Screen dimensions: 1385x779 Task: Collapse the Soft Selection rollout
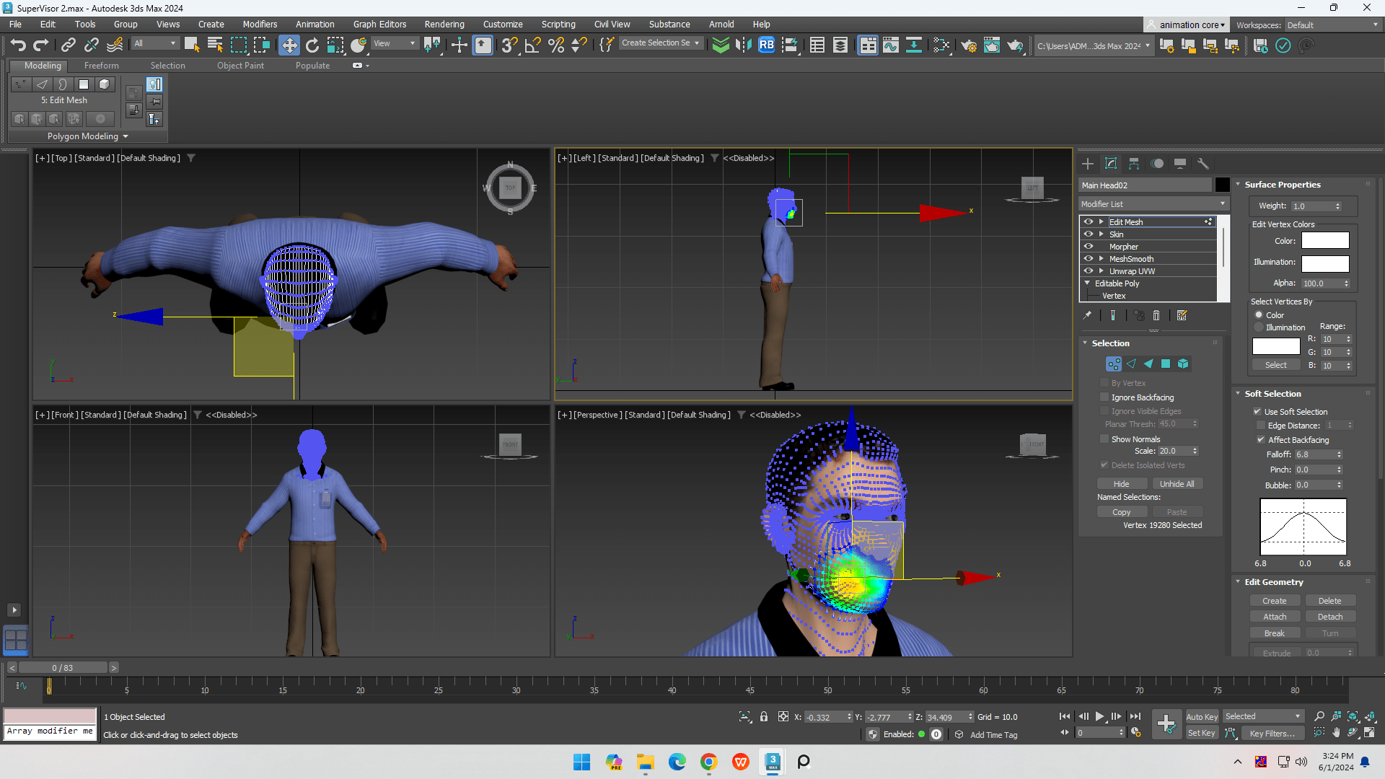coord(1272,394)
